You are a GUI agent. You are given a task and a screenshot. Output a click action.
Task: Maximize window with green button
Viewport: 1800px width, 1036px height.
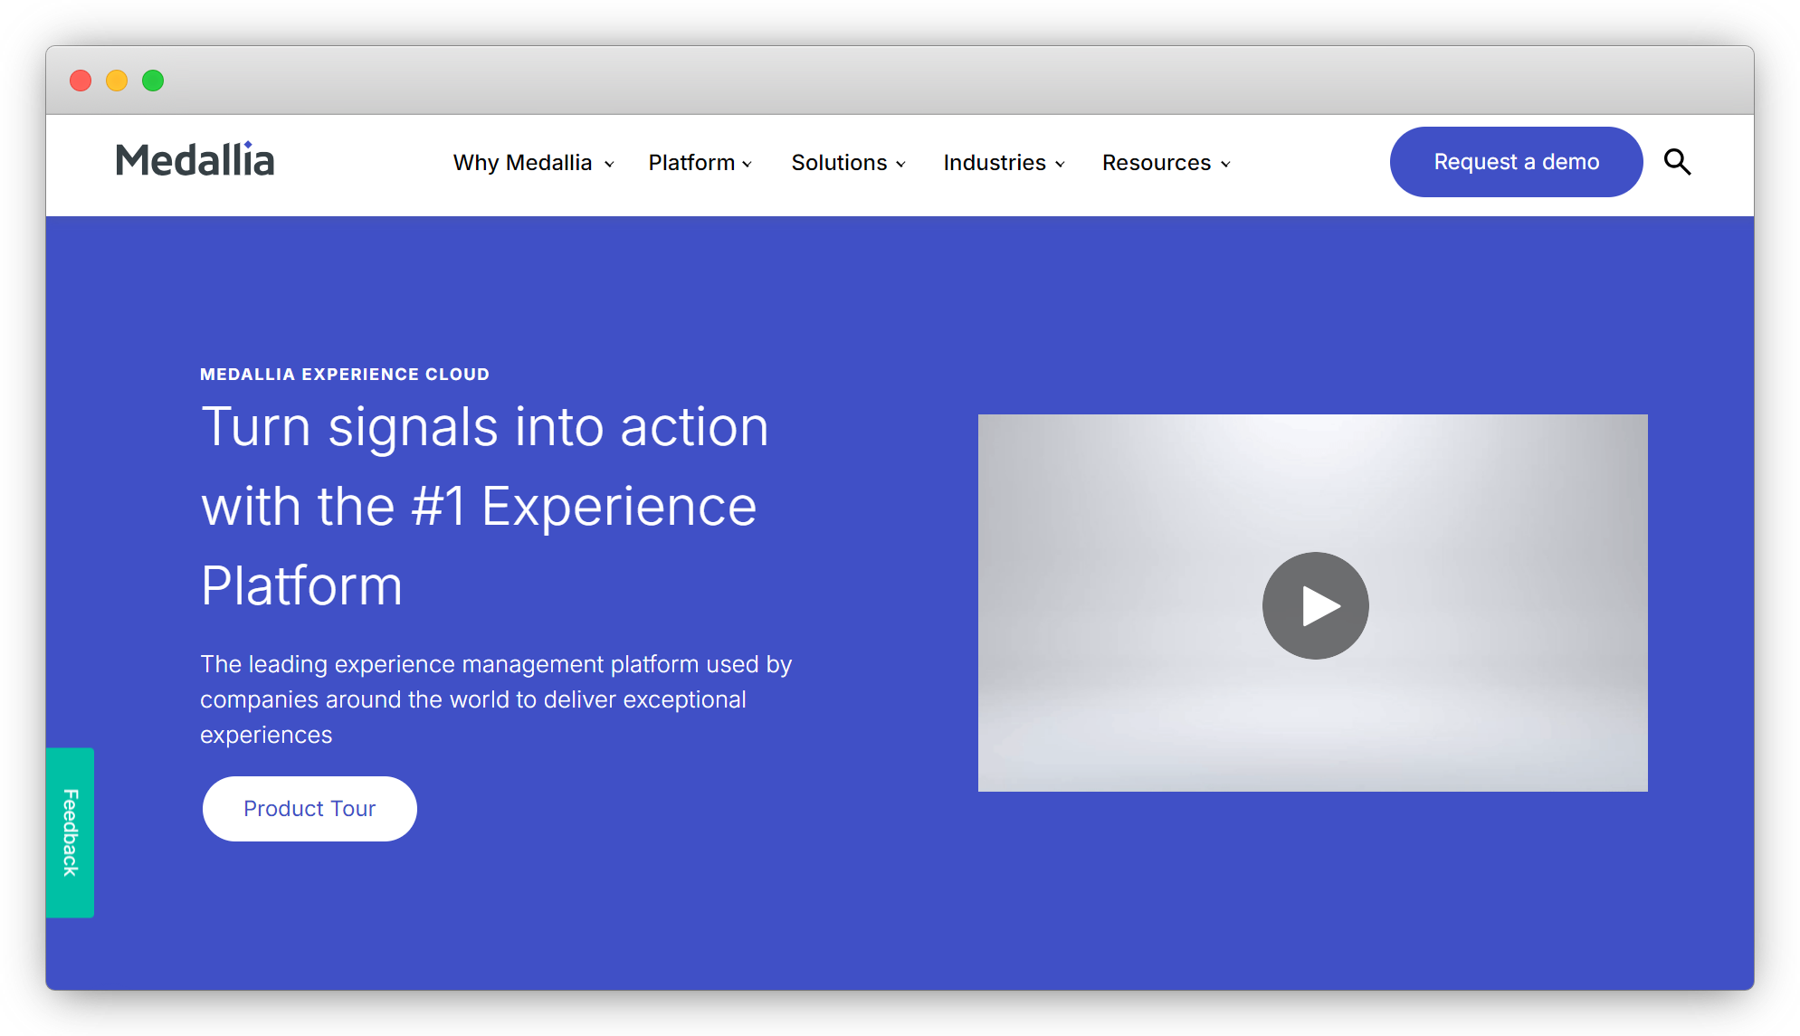pos(153,81)
